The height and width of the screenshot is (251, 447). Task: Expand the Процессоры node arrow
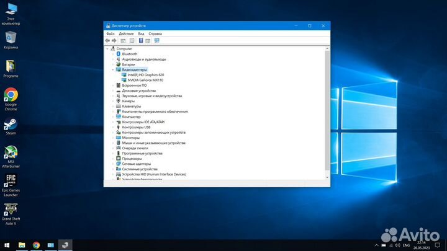point(113,159)
